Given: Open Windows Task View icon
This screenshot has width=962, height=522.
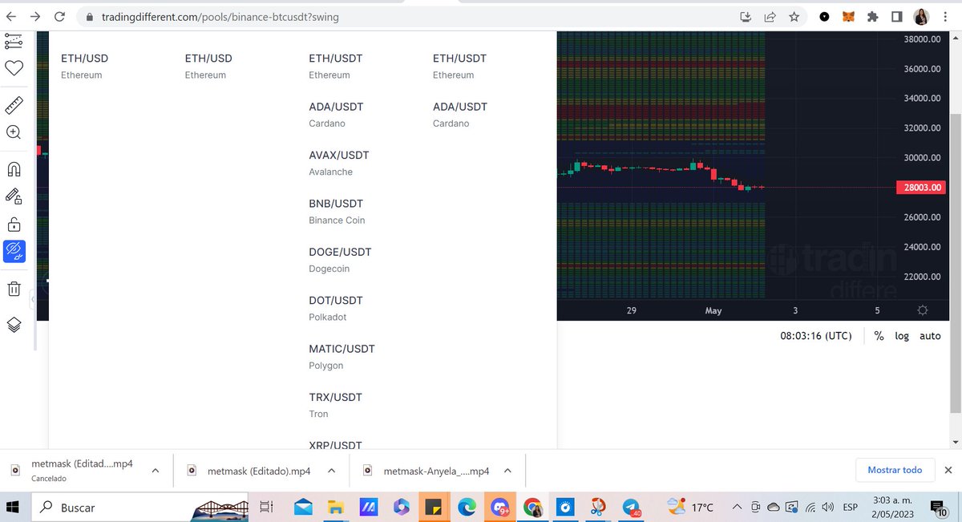Looking at the screenshot, I should 267,507.
